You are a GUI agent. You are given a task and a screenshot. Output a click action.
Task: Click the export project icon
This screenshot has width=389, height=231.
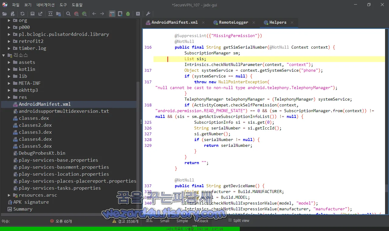40,14
